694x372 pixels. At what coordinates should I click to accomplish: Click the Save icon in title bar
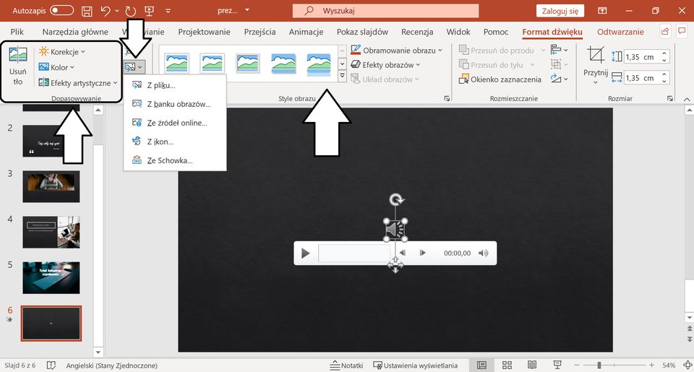87,11
